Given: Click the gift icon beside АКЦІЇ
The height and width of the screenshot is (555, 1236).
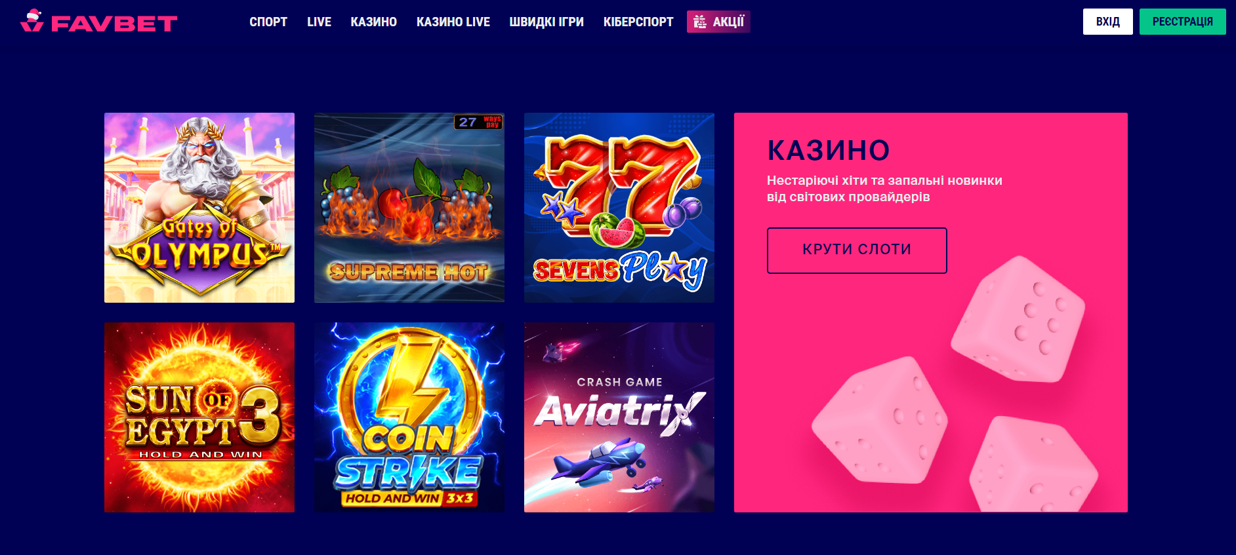Looking at the screenshot, I should pos(700,22).
